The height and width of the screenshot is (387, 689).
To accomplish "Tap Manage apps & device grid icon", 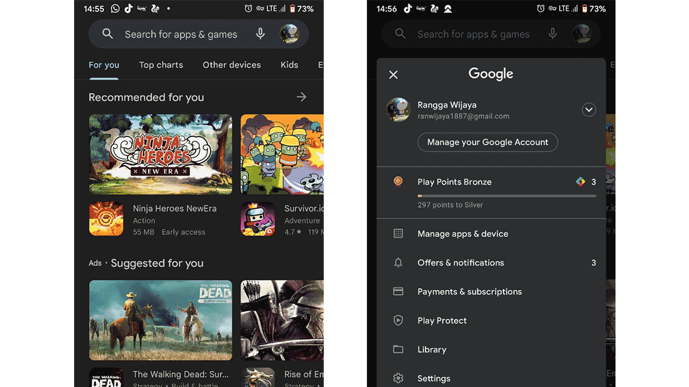I will click(x=398, y=233).
